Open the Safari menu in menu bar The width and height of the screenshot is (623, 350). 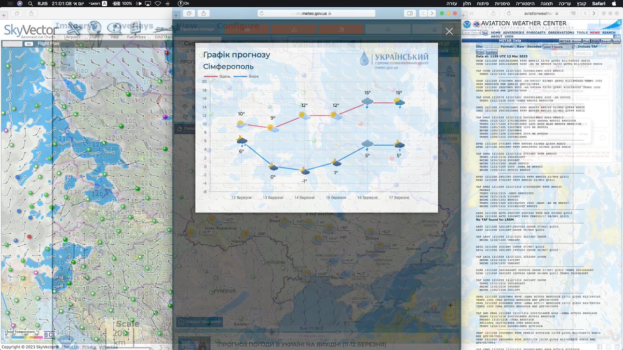(x=599, y=4)
